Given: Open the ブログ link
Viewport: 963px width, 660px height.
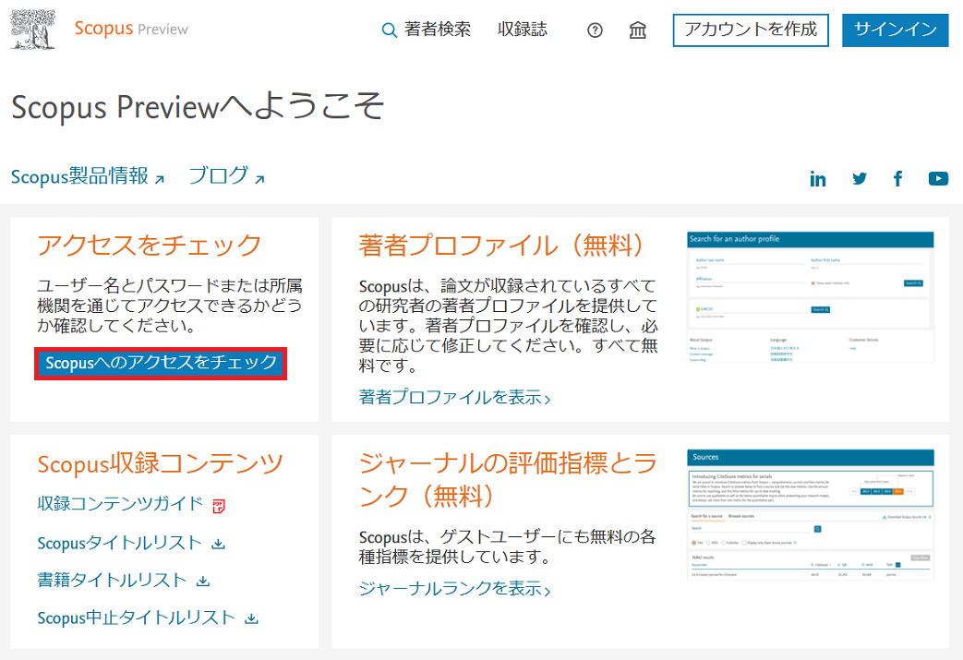Looking at the screenshot, I should coord(219,176).
